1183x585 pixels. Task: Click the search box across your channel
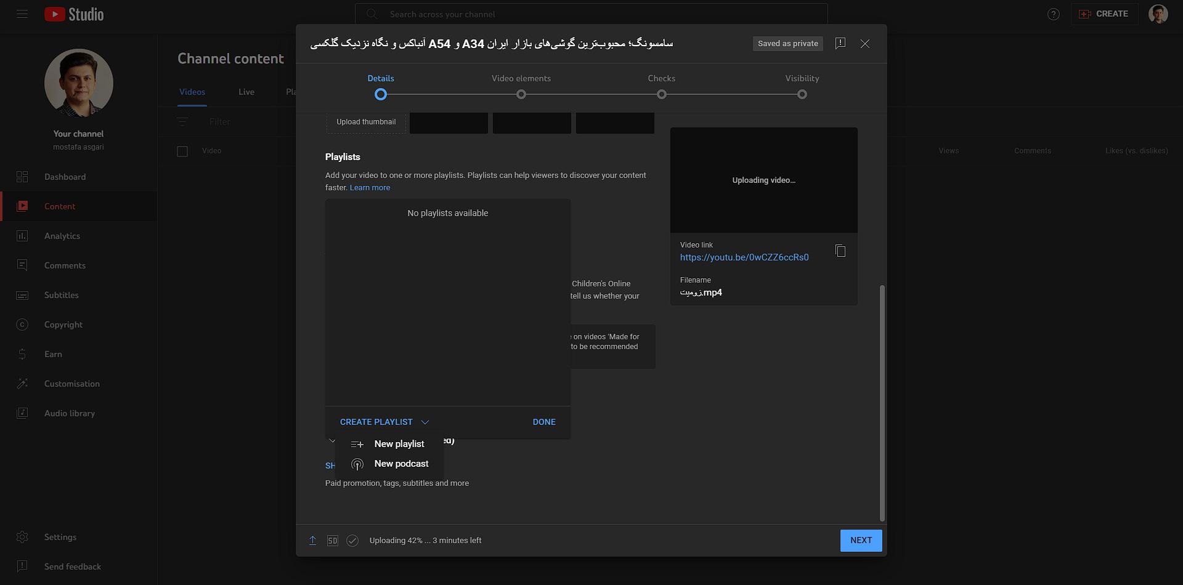591,14
